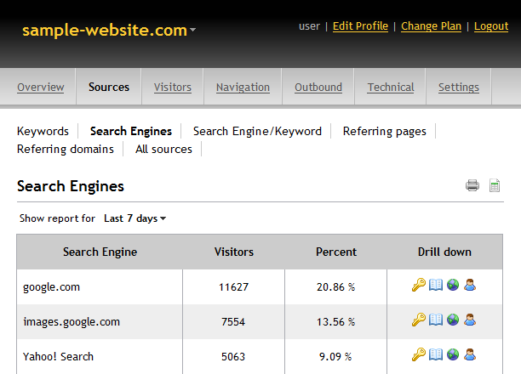Go to the Technical tab

click(x=391, y=87)
